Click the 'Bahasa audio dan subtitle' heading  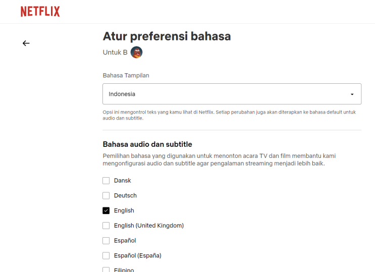click(x=147, y=144)
